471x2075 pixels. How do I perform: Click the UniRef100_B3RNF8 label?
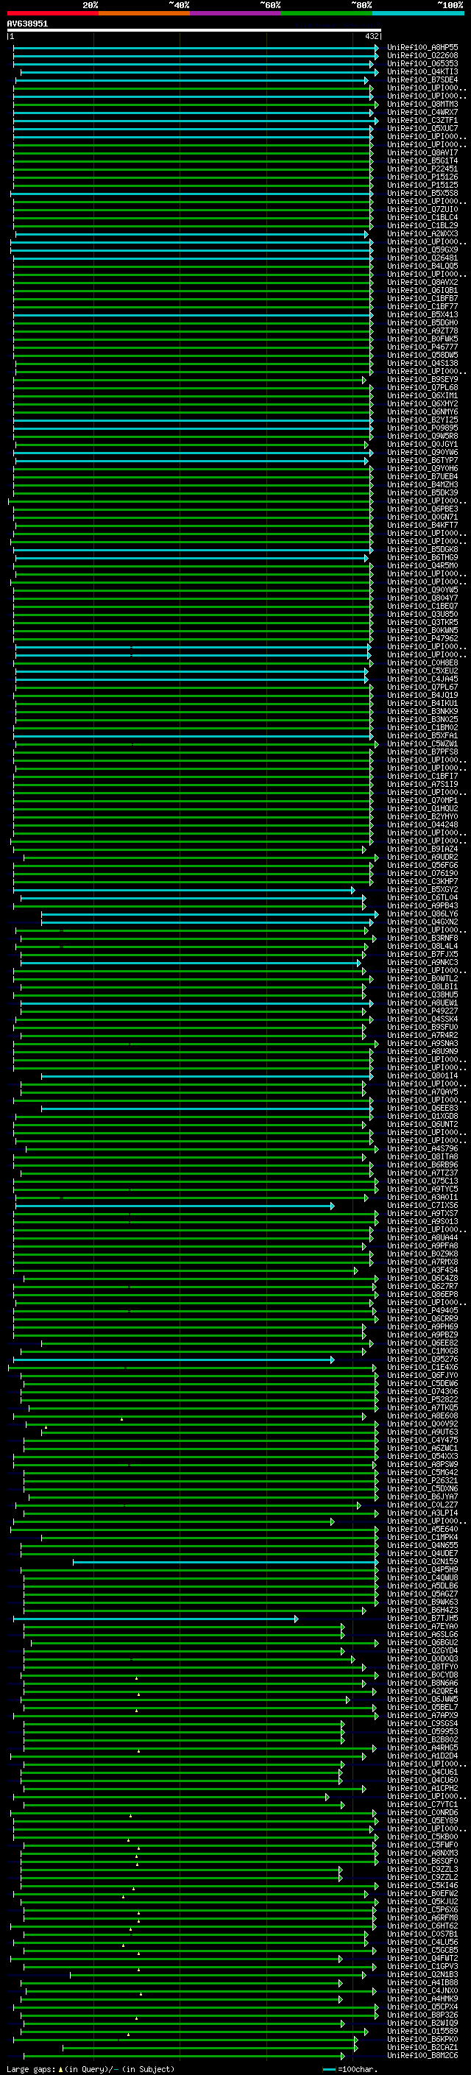point(422,938)
